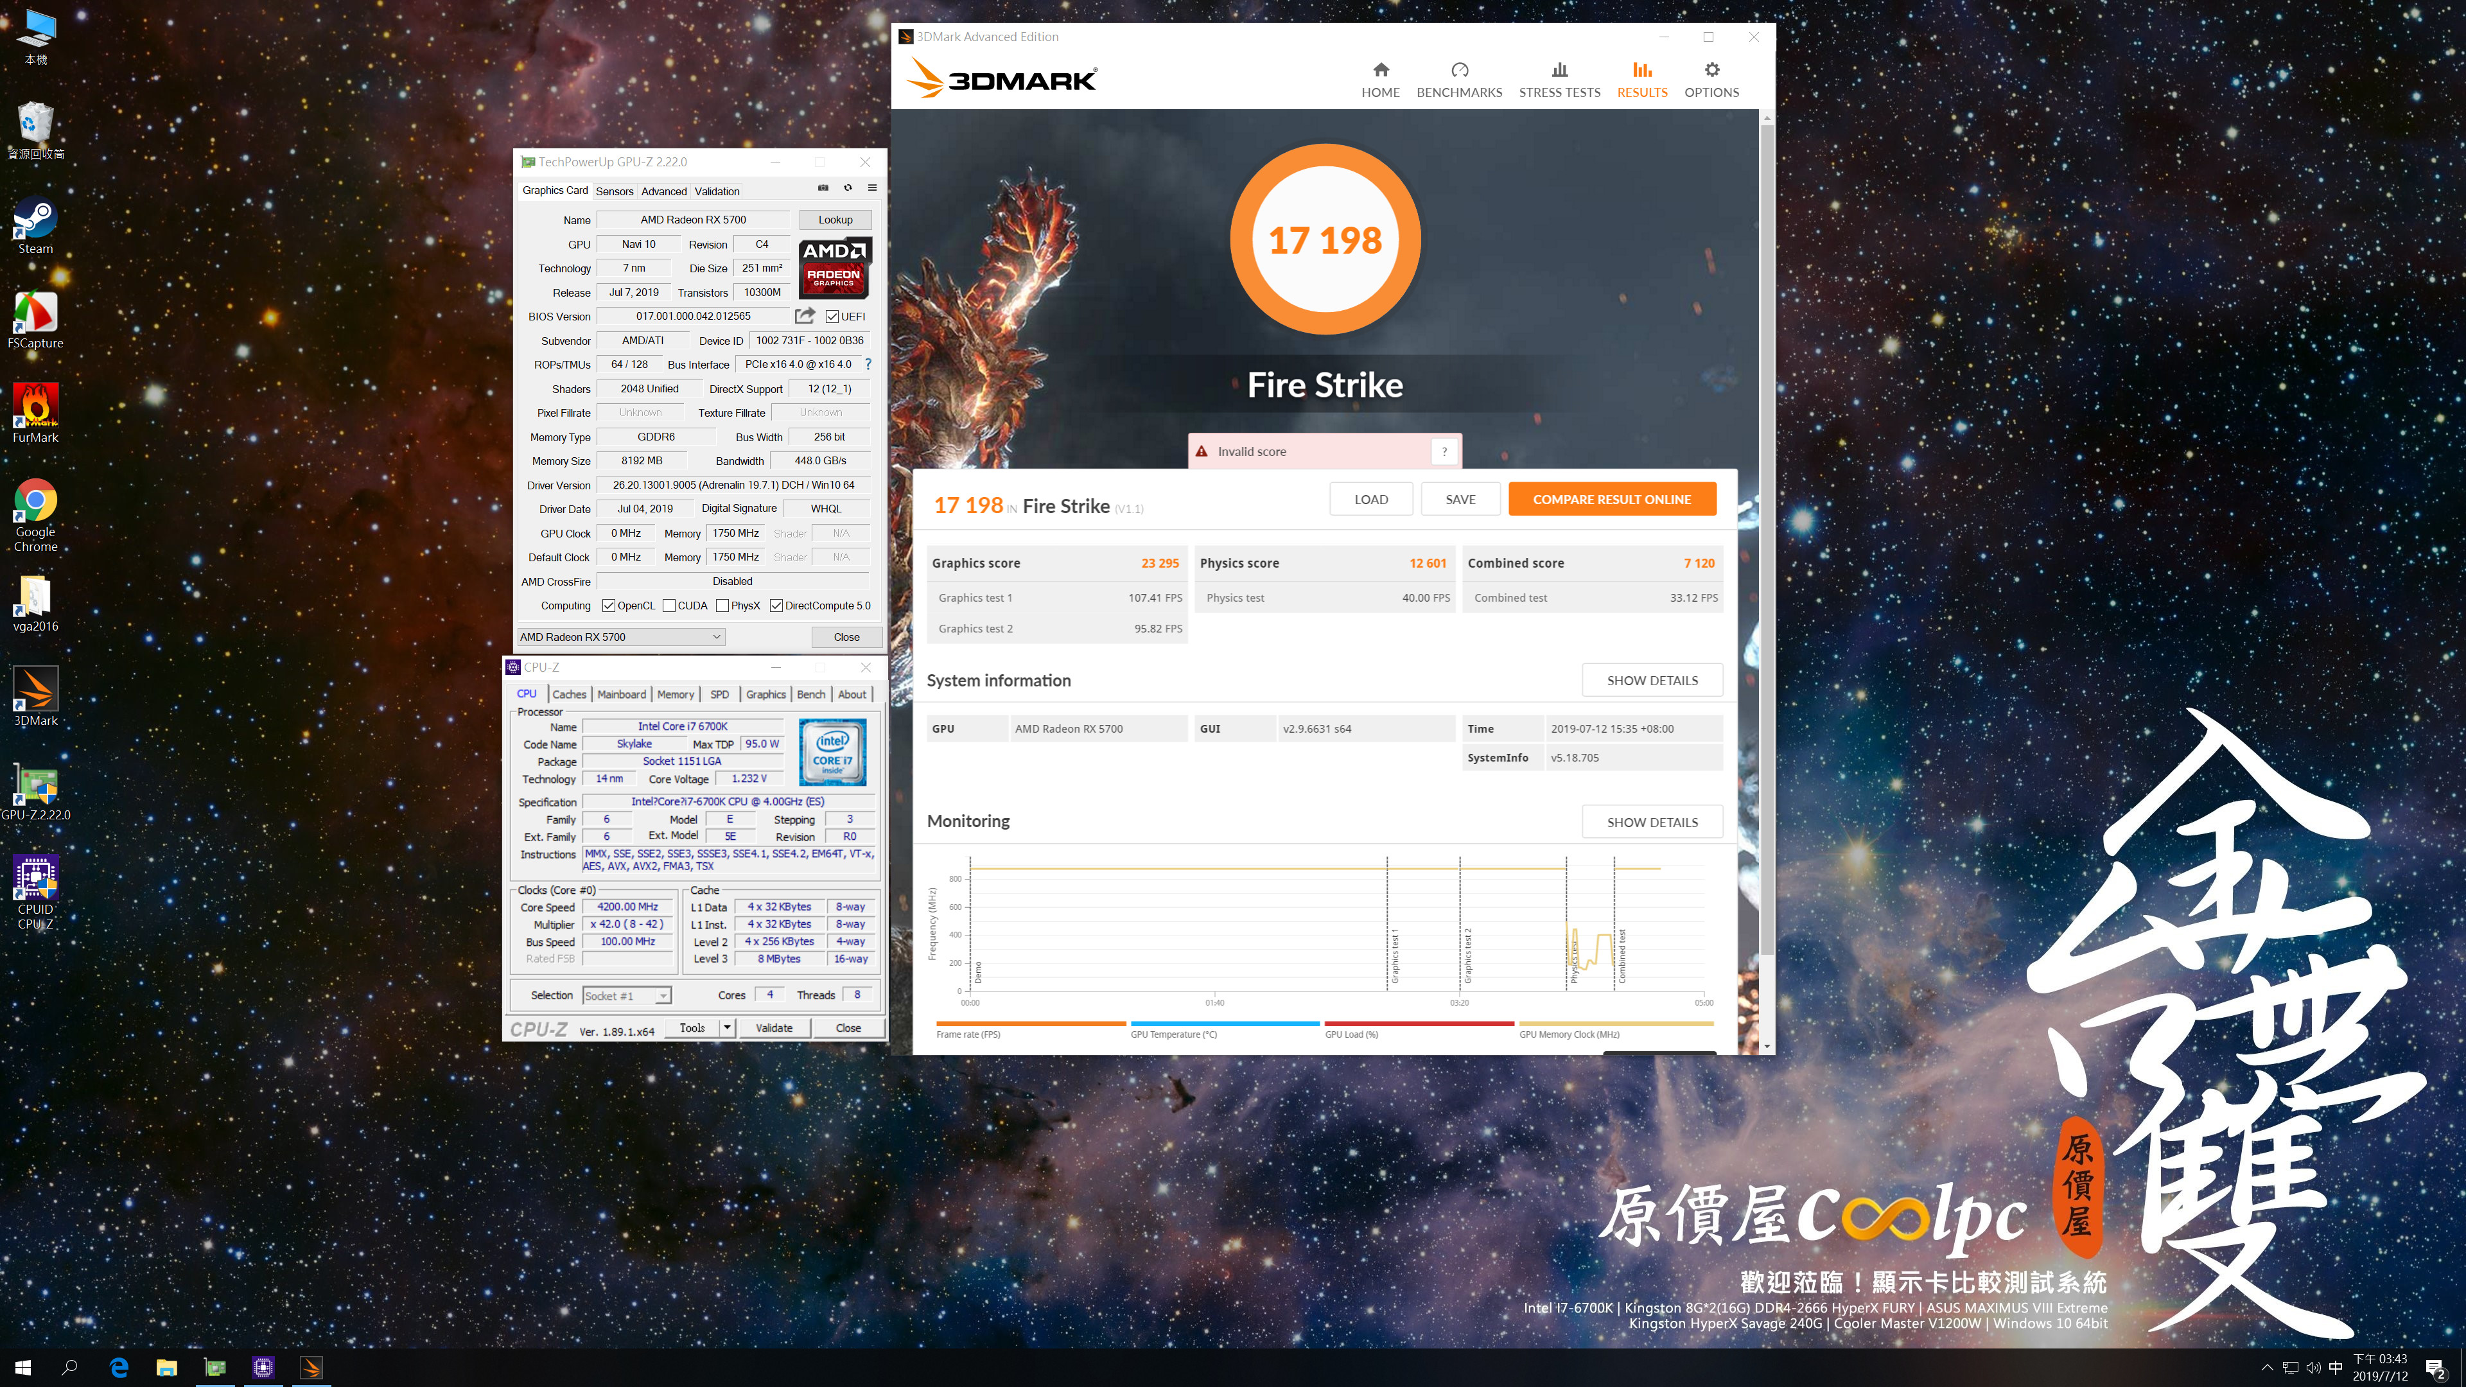Switch to the Validation tab in GPU-Z

pos(717,191)
